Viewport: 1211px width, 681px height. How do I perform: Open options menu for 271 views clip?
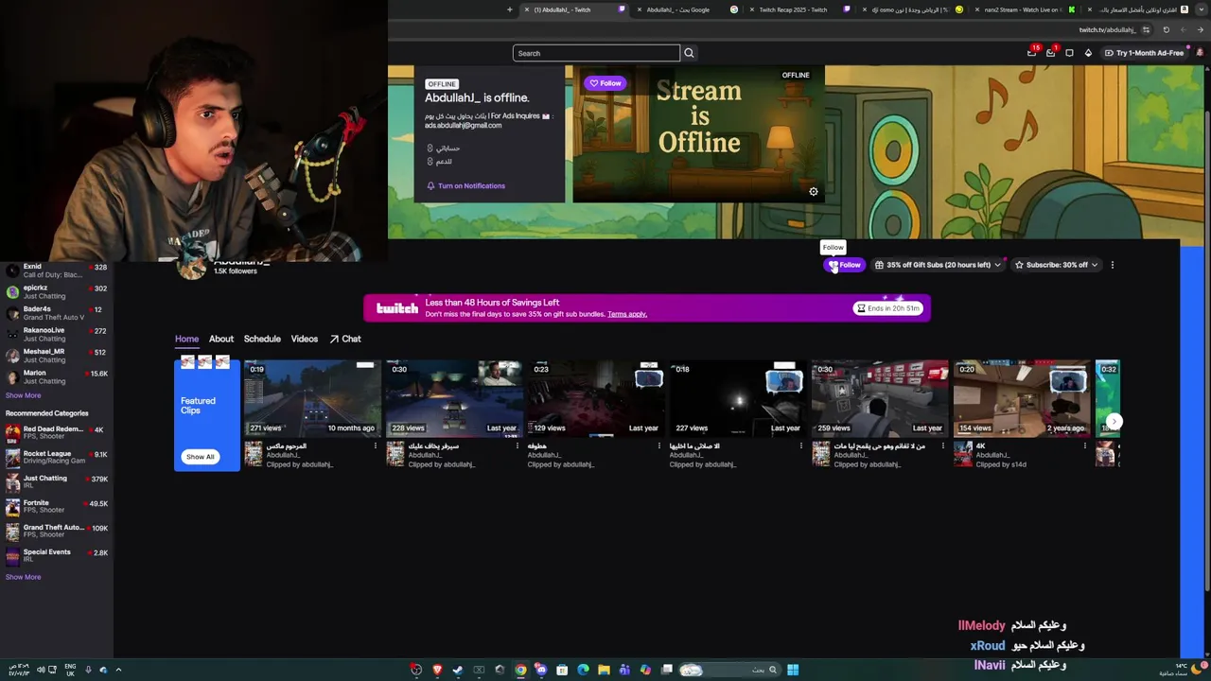pos(376,445)
